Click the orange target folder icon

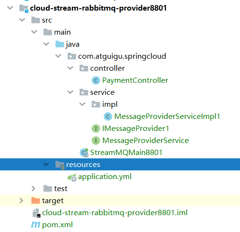(36, 201)
